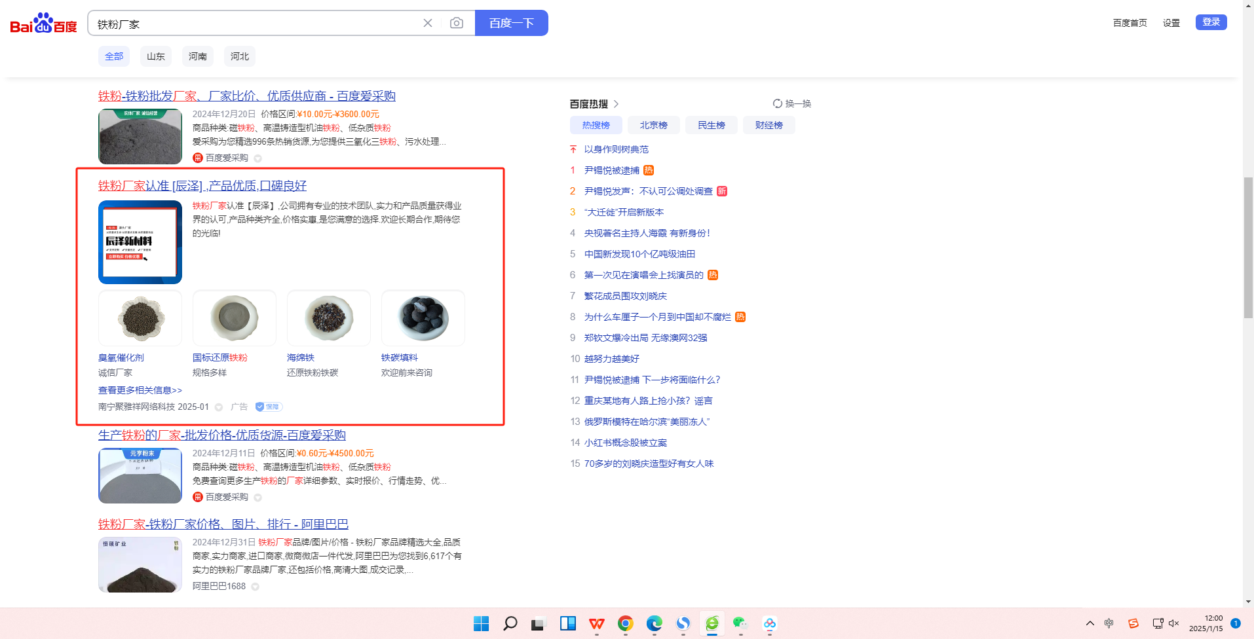Click Sogou input method tray icon
1254x639 pixels.
pos(1133,623)
